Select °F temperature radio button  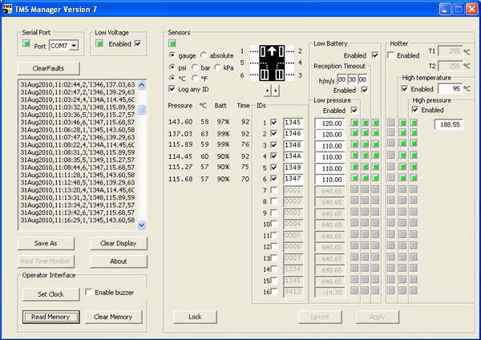(x=195, y=79)
